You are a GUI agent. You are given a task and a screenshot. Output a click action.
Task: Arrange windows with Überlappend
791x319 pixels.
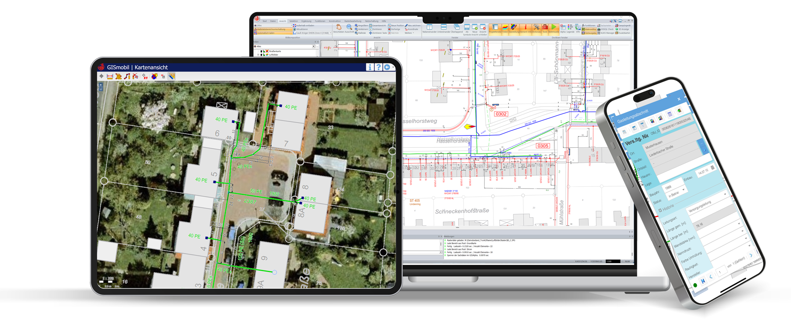click(457, 29)
